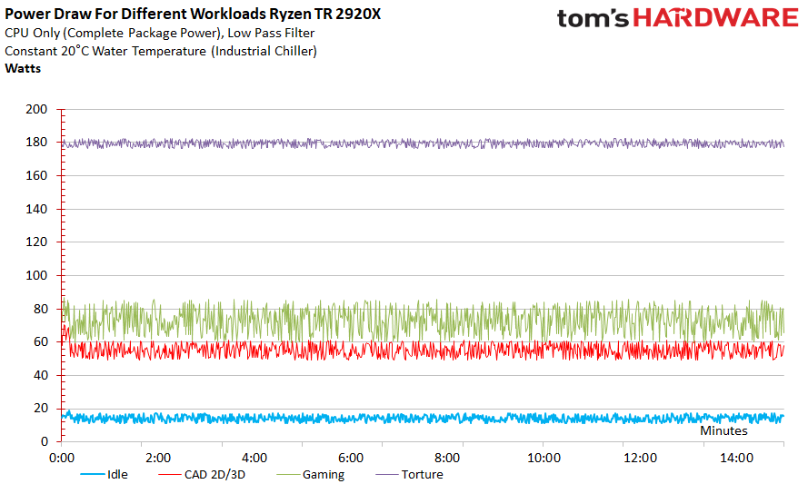Click the red CAD 2D/3D legend swatch
The height and width of the screenshot is (484, 808).
click(x=170, y=474)
